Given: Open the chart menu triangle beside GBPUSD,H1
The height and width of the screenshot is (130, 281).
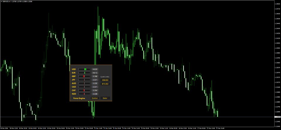Looking at the screenshot, I should coord(1,1).
